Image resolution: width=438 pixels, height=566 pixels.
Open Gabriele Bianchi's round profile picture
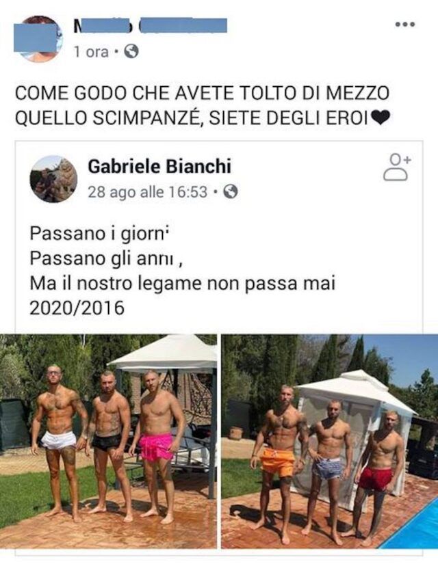point(53,179)
